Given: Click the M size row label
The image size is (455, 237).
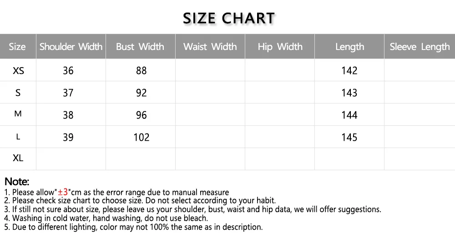Looking at the screenshot, I should tap(18, 114).
